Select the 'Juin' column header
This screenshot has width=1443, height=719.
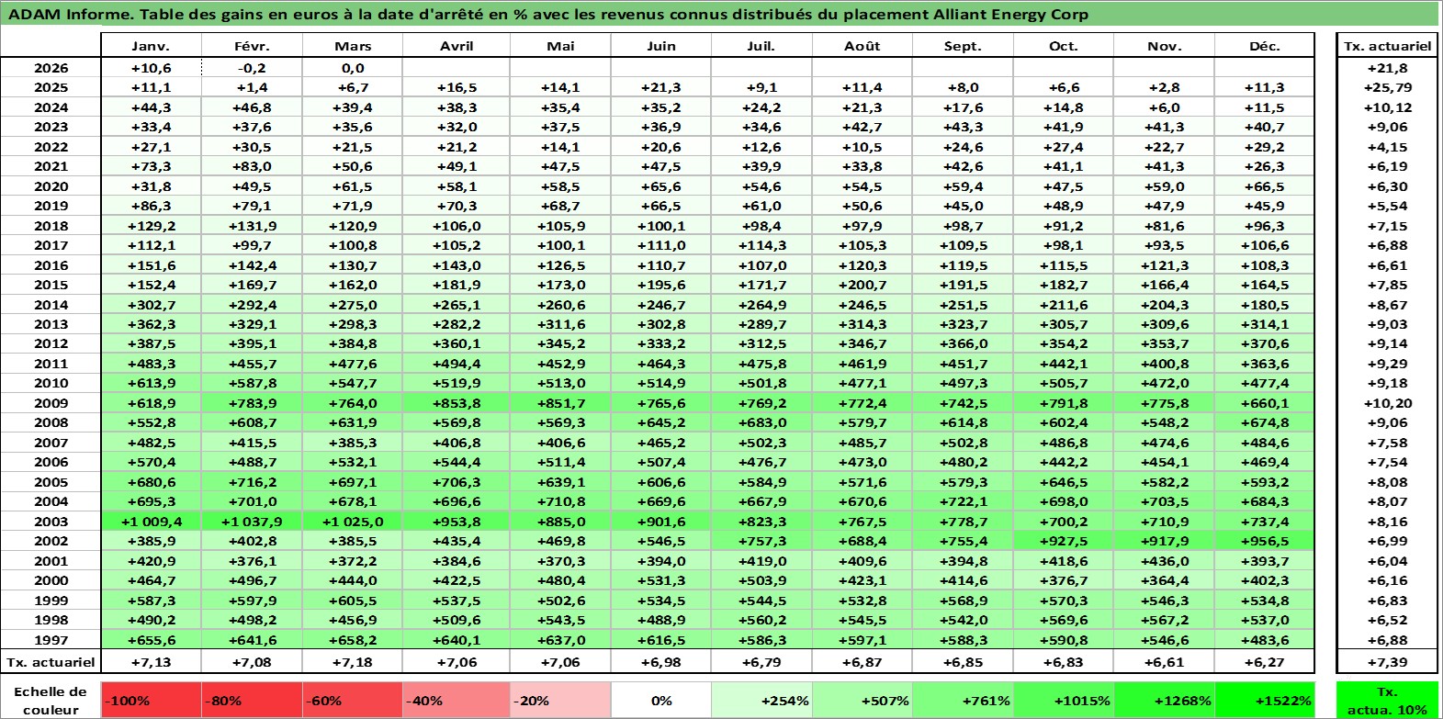[661, 46]
